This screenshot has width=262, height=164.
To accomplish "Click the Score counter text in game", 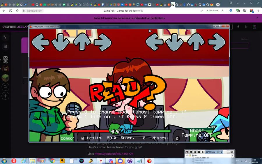I will coord(133,138).
